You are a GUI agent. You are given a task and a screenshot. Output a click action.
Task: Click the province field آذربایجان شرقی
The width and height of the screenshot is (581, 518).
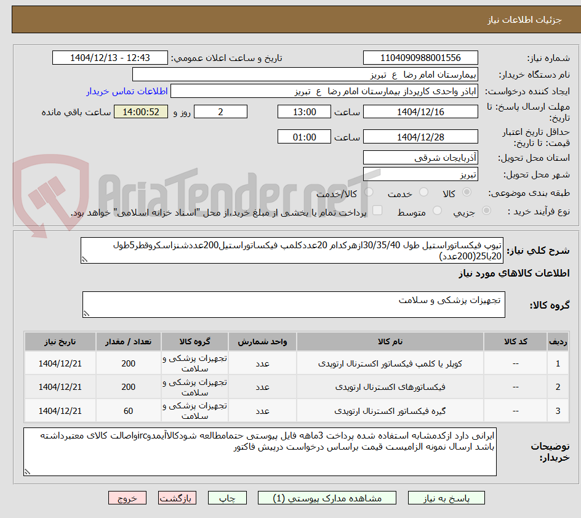[x=420, y=158]
